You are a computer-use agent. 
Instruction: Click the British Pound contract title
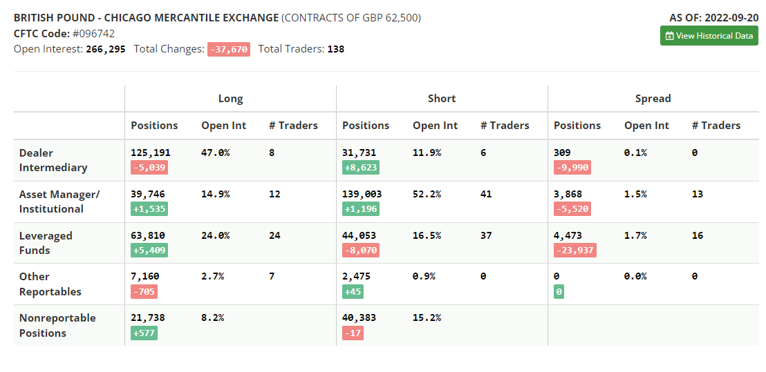147,17
